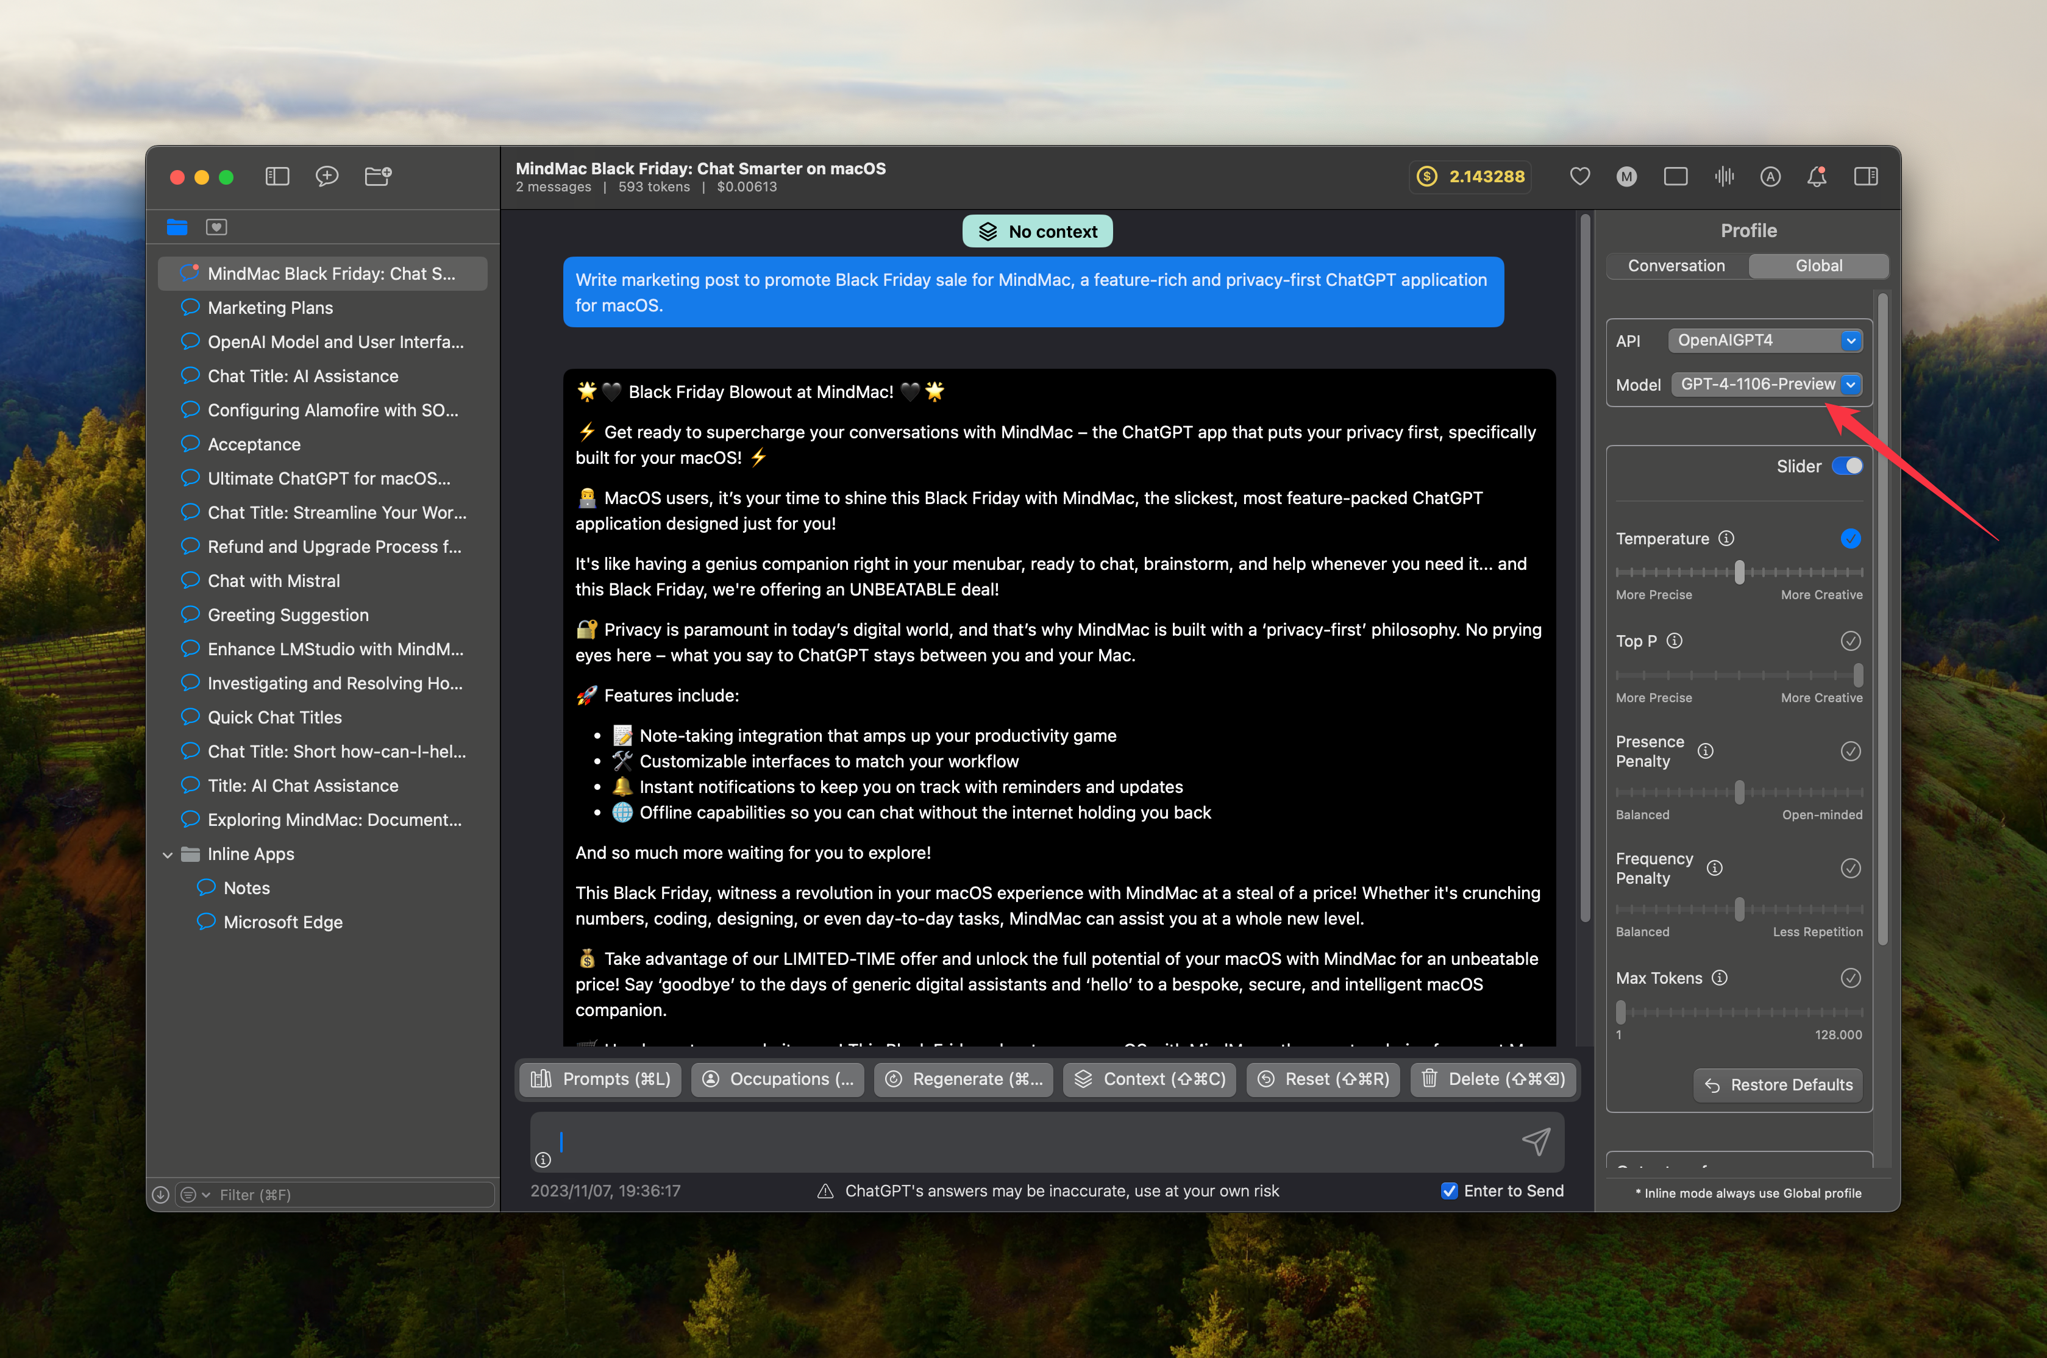This screenshot has width=2047, height=1358.
Task: Enable the Max Tokens checkmark
Action: [1851, 978]
